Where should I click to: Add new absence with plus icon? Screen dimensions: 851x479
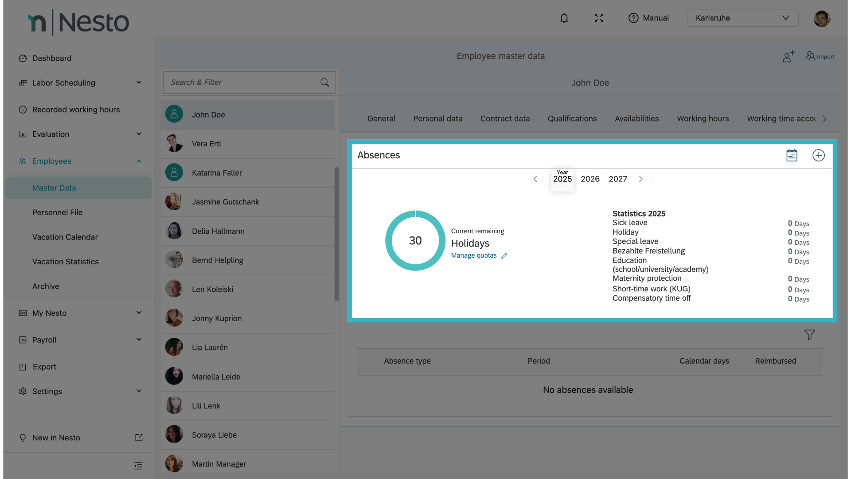[x=818, y=155]
